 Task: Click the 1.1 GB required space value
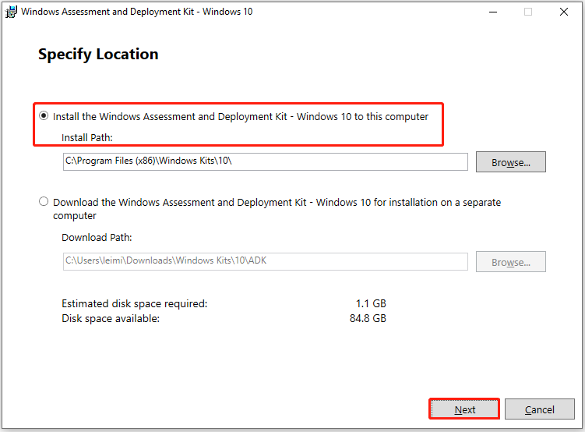pyautogui.click(x=371, y=303)
